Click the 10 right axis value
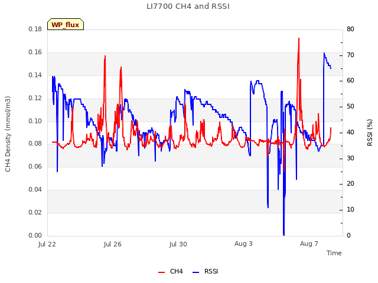 tap(350, 210)
